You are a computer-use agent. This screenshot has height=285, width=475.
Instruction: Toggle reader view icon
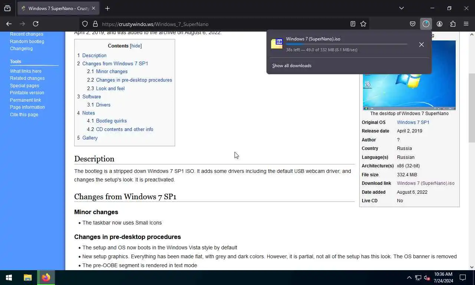353,24
